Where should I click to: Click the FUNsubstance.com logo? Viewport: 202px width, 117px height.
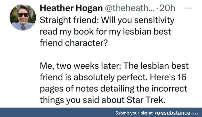coord(177,113)
